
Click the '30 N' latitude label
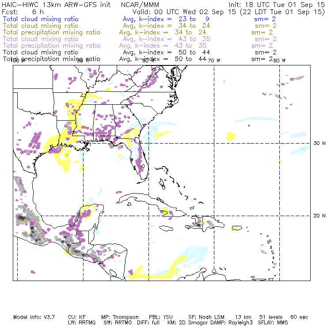click(319, 143)
